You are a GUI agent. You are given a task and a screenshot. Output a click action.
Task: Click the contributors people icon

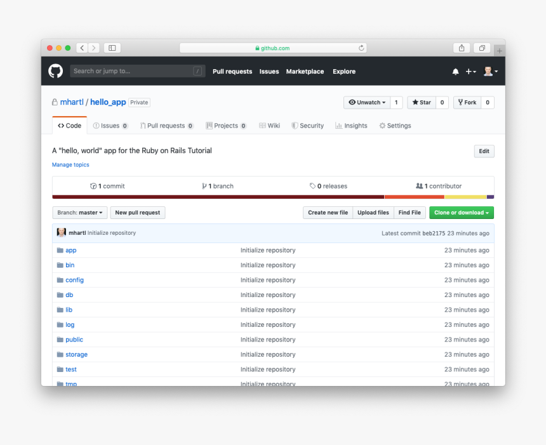click(x=419, y=186)
